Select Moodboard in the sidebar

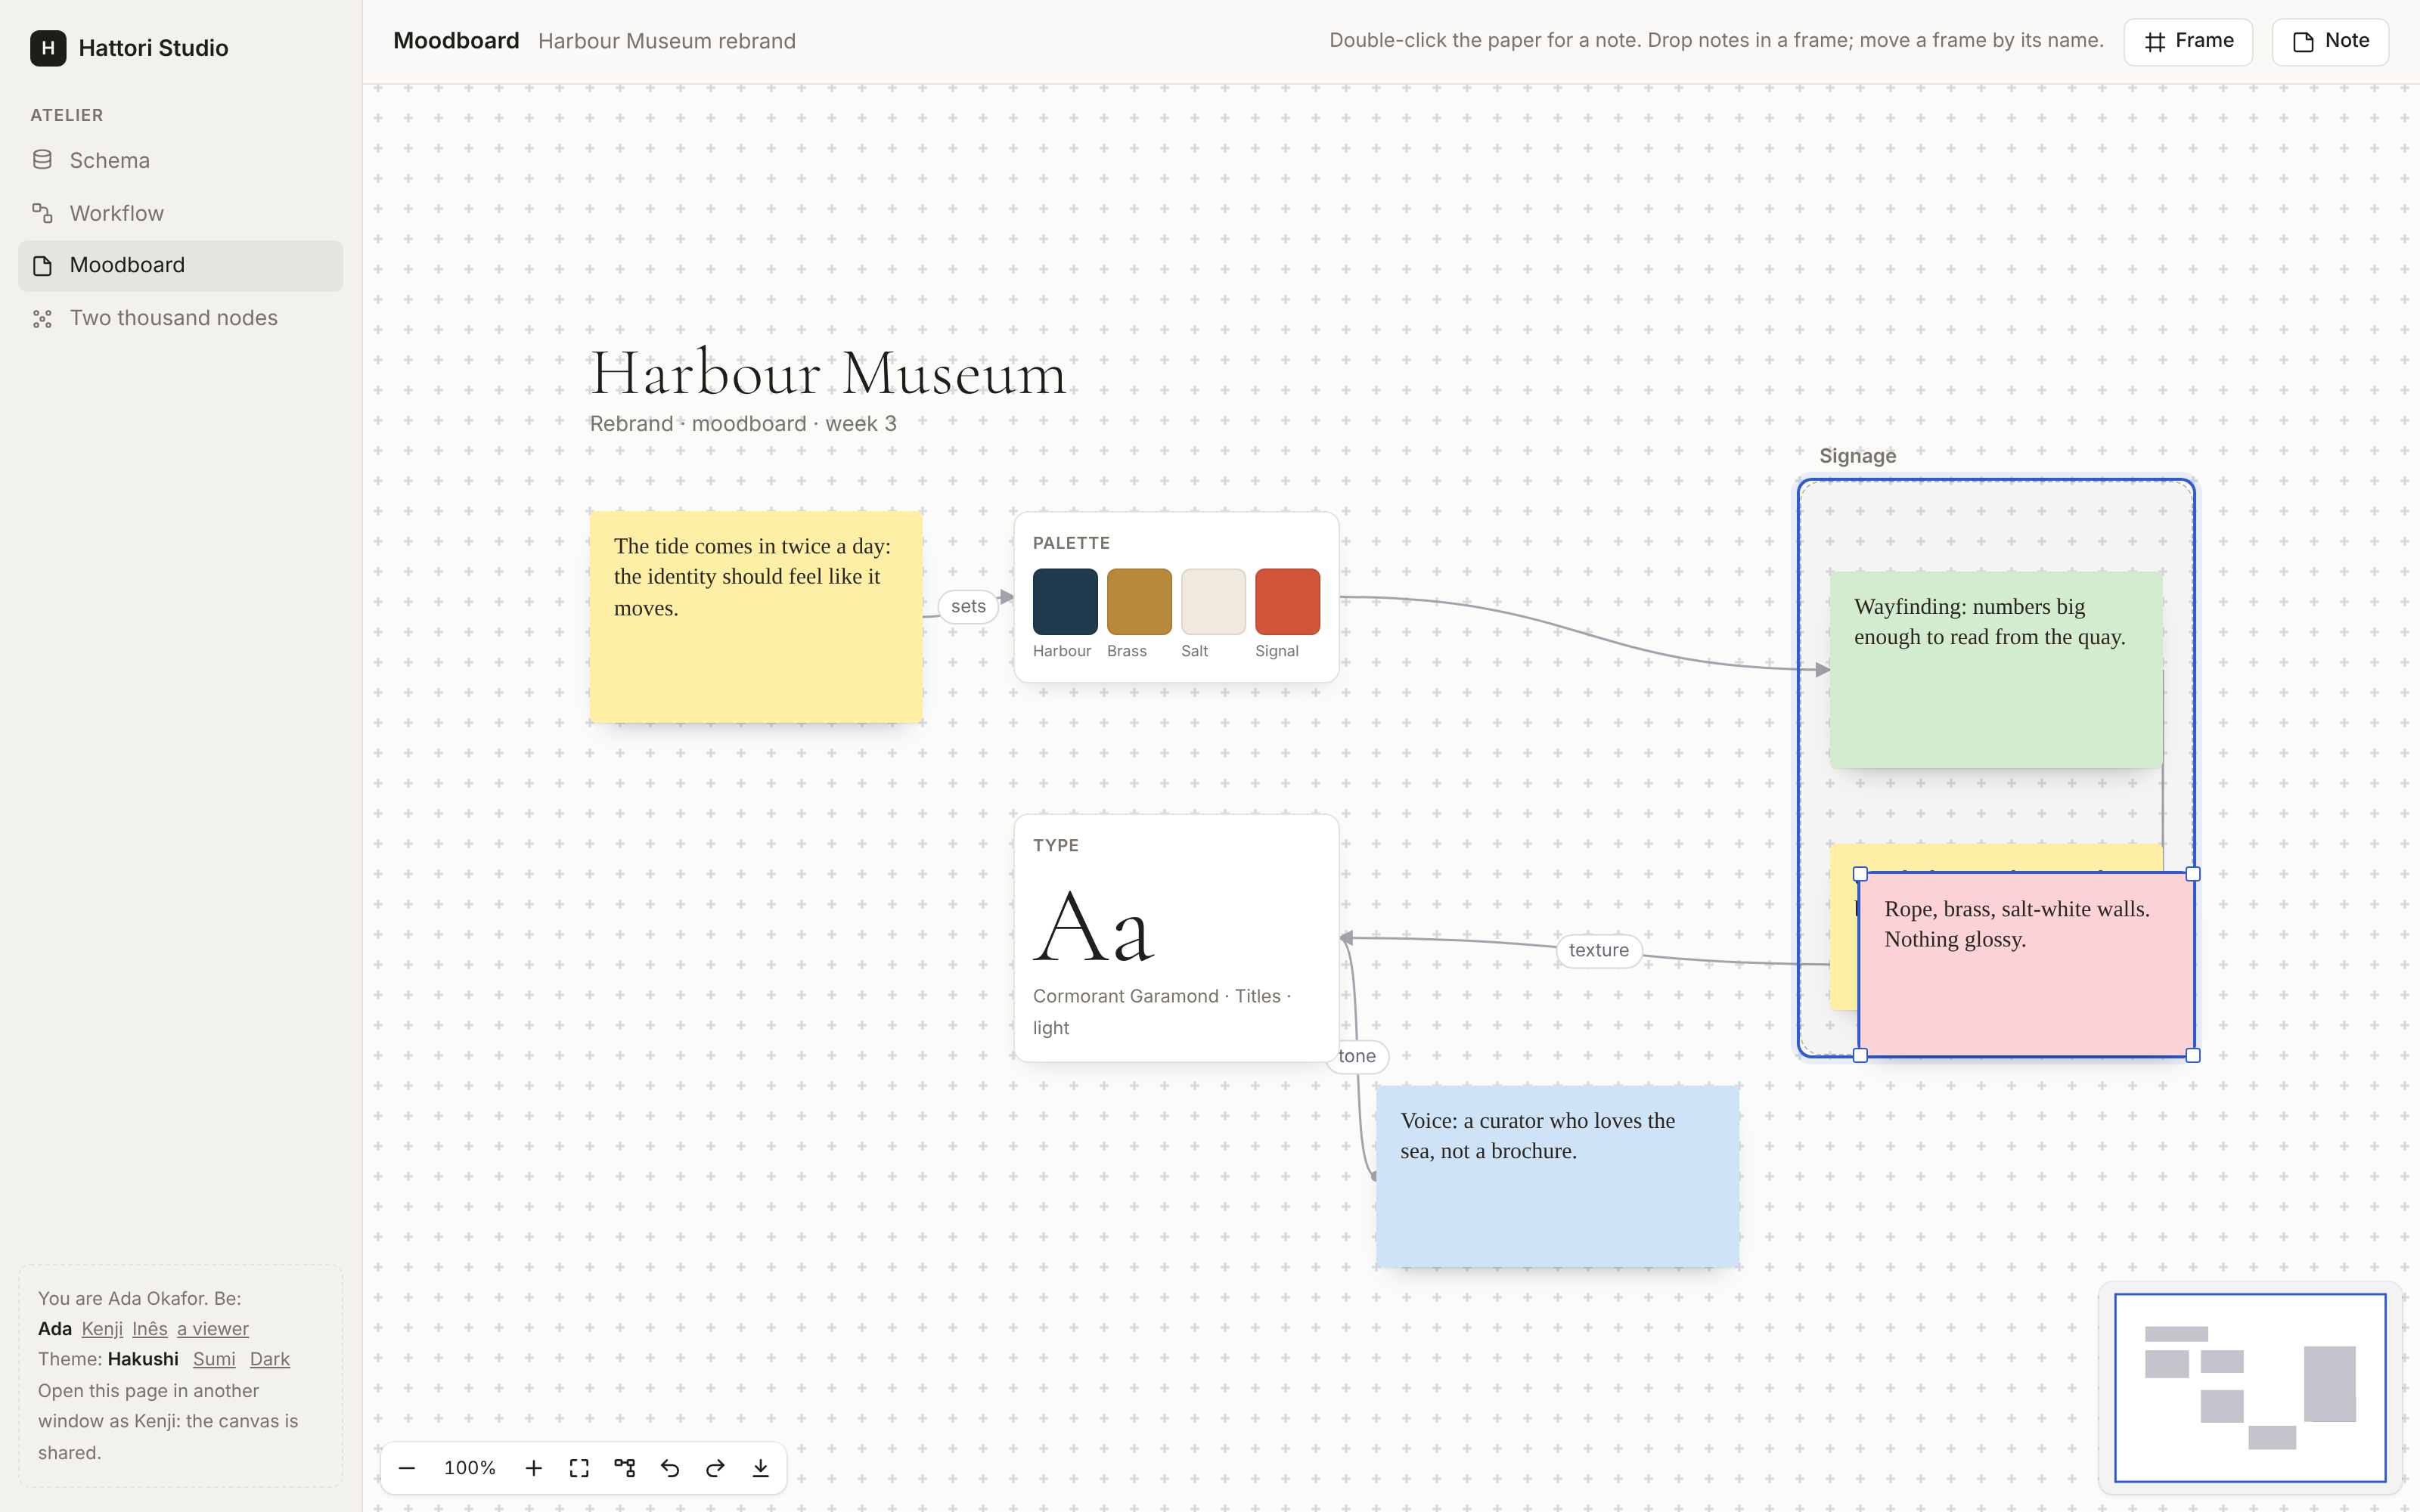coord(180,265)
